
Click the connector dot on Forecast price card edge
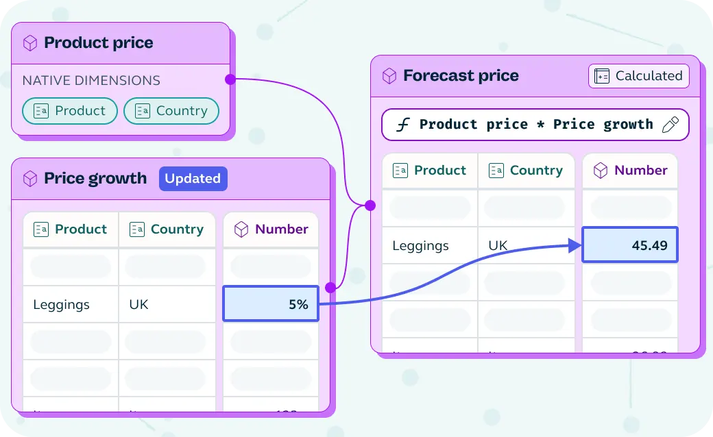[x=370, y=205]
